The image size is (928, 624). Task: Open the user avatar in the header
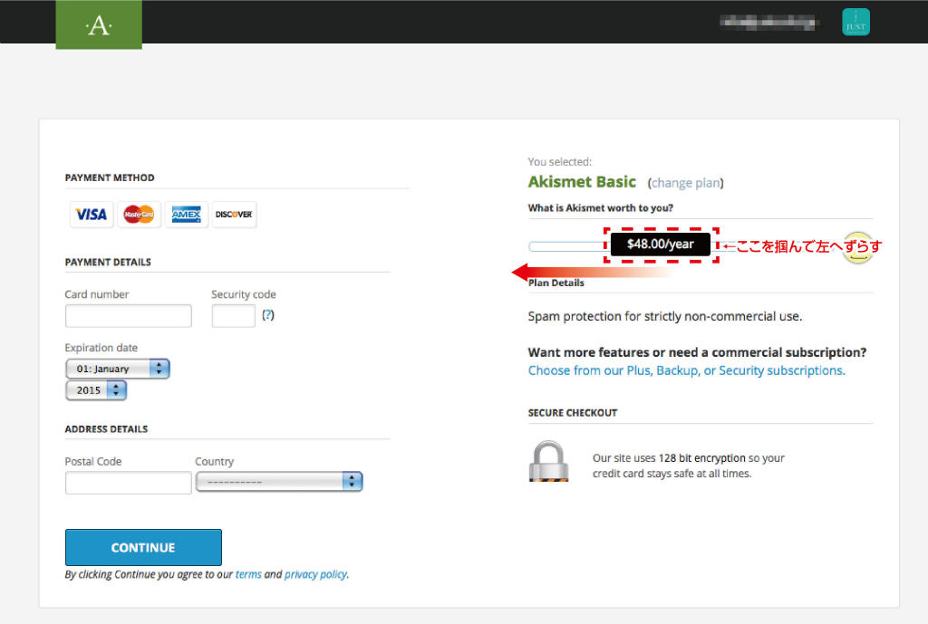855,22
